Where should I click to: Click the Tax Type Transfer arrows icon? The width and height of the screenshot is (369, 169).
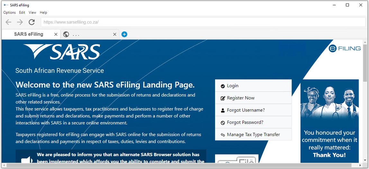click(x=223, y=135)
